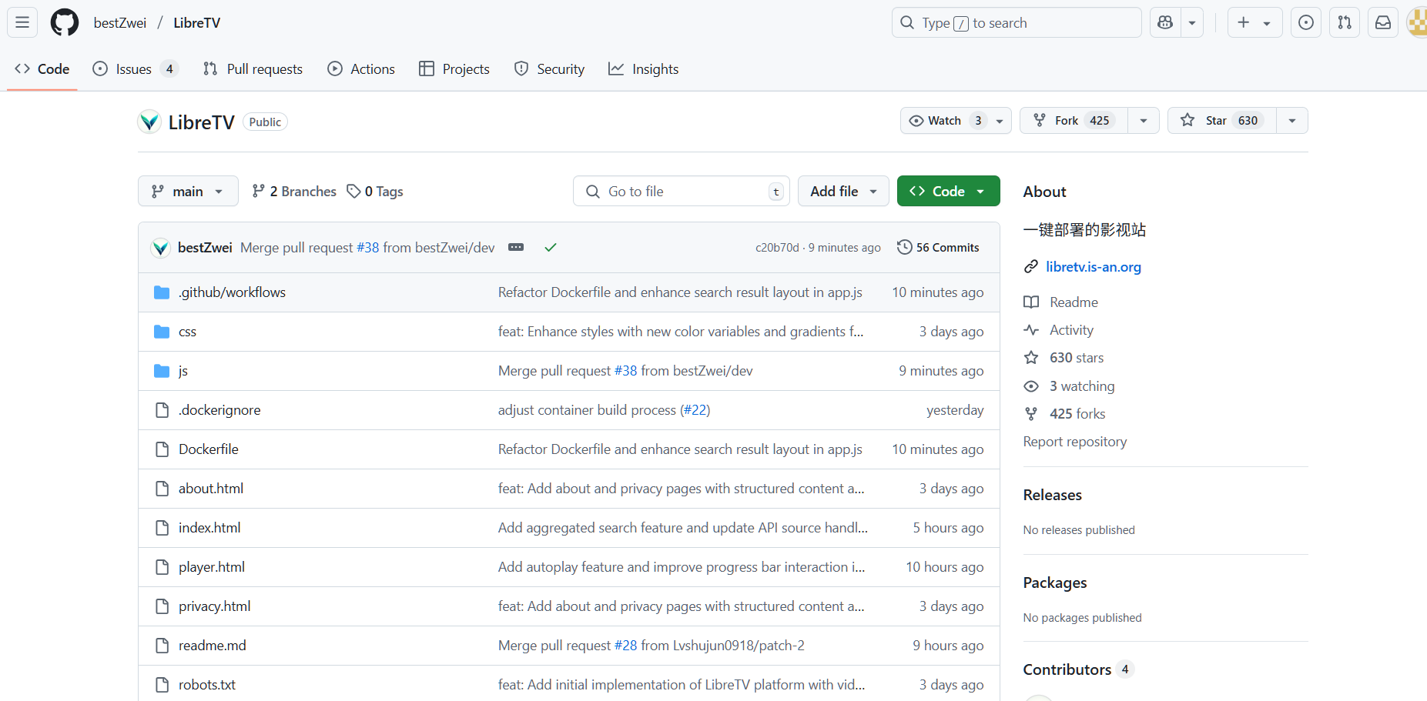Screen dimensions: 1427x701
Task: Switch to the Projects tab
Action: 454,69
